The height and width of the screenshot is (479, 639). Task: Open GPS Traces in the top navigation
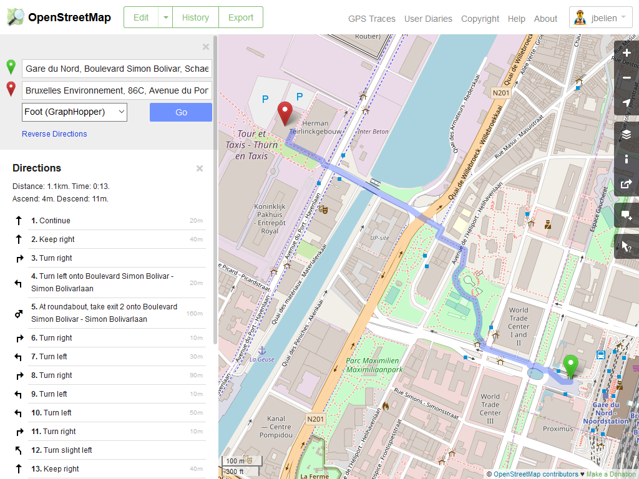[371, 19]
